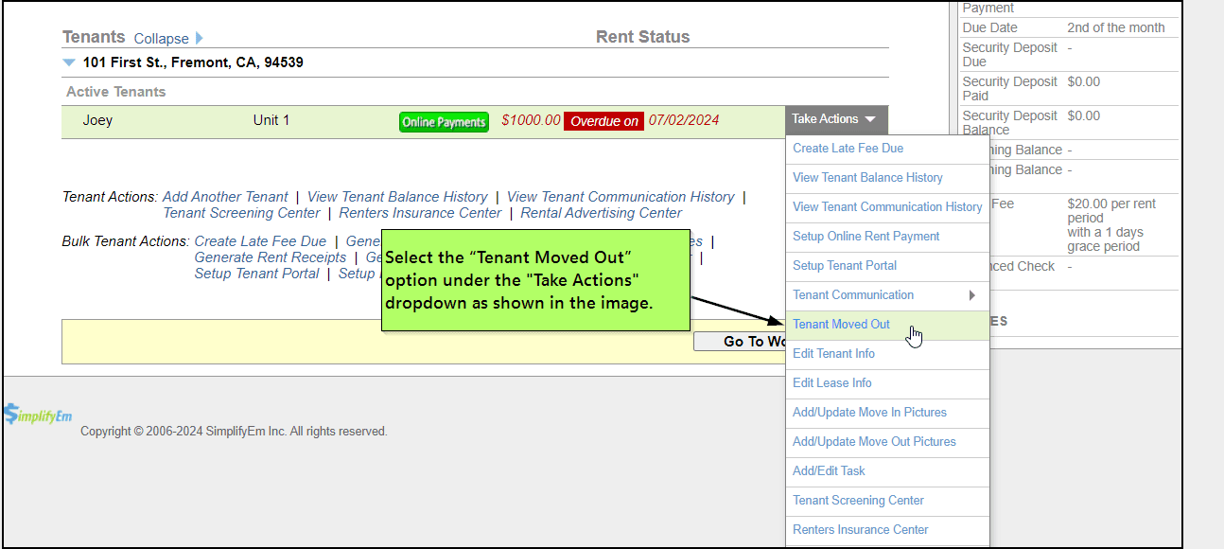
Task: Choose Create Late Fee Due from menu
Action: point(848,148)
